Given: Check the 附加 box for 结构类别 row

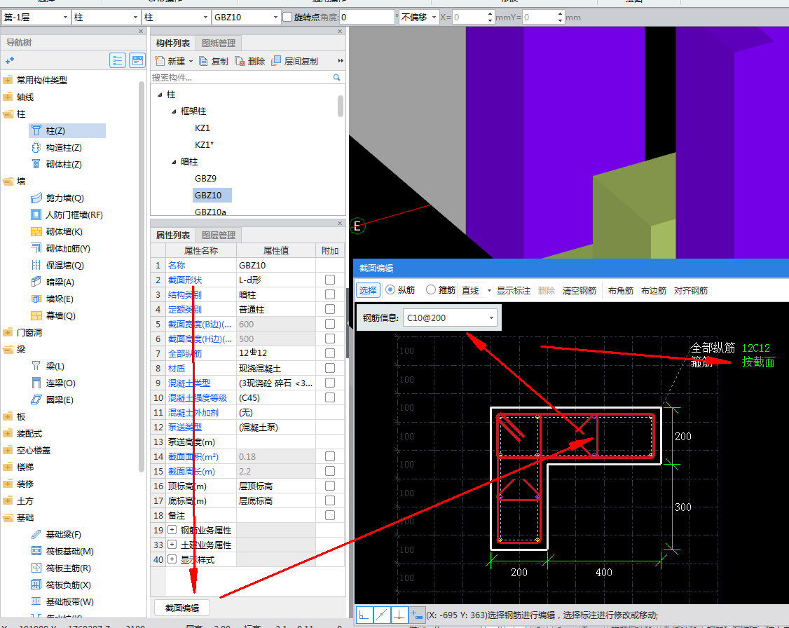Looking at the screenshot, I should [330, 294].
